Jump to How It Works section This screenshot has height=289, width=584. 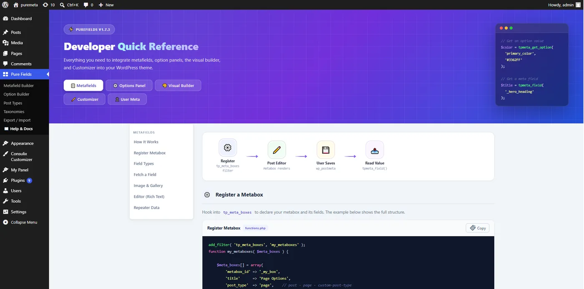click(x=146, y=142)
